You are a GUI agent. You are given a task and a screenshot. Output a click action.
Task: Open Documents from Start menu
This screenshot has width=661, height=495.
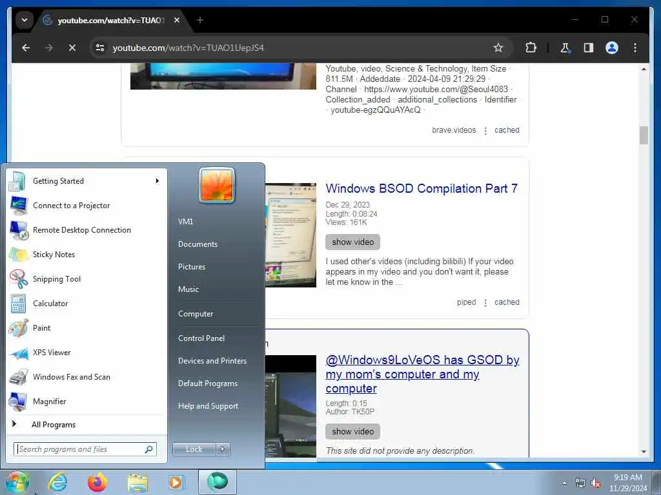point(198,244)
